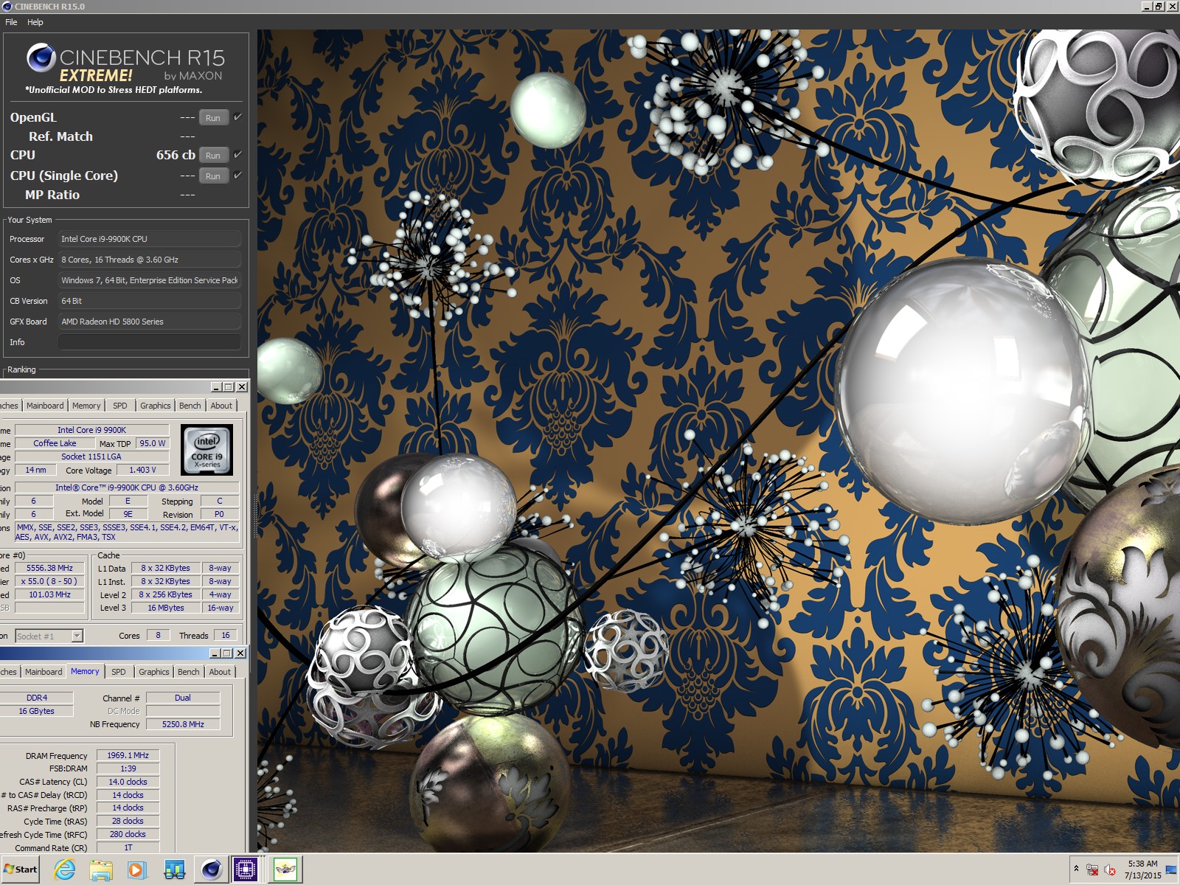
Task: Switch to SPD tab in upper CPU-Z window
Action: [x=120, y=406]
